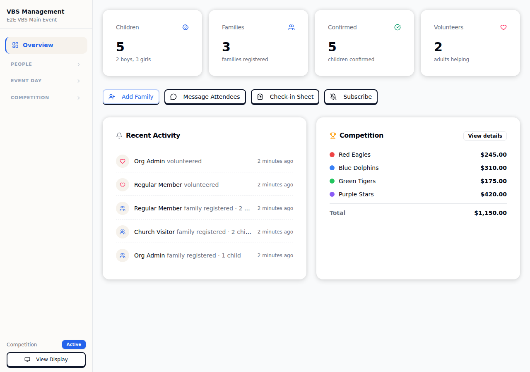This screenshot has width=530, height=372.
Task: Click the smiley icon on the Children card
Action: click(185, 27)
